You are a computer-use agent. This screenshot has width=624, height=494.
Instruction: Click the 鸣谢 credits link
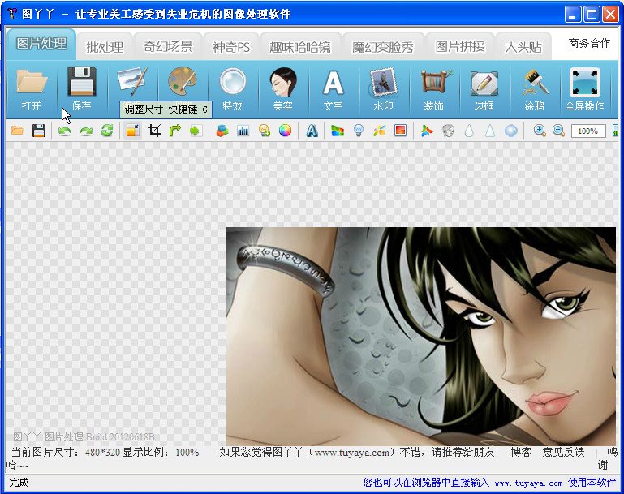coord(608,458)
